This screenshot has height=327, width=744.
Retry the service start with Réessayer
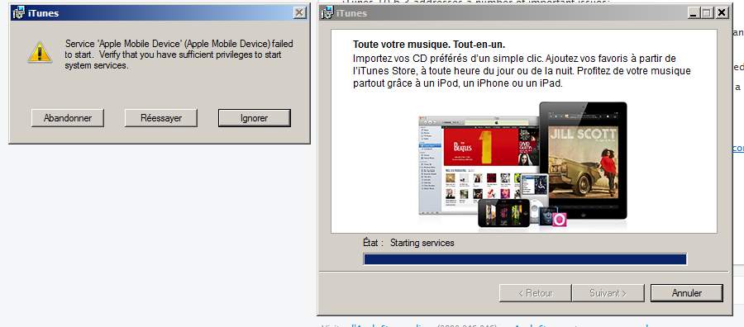[161, 118]
